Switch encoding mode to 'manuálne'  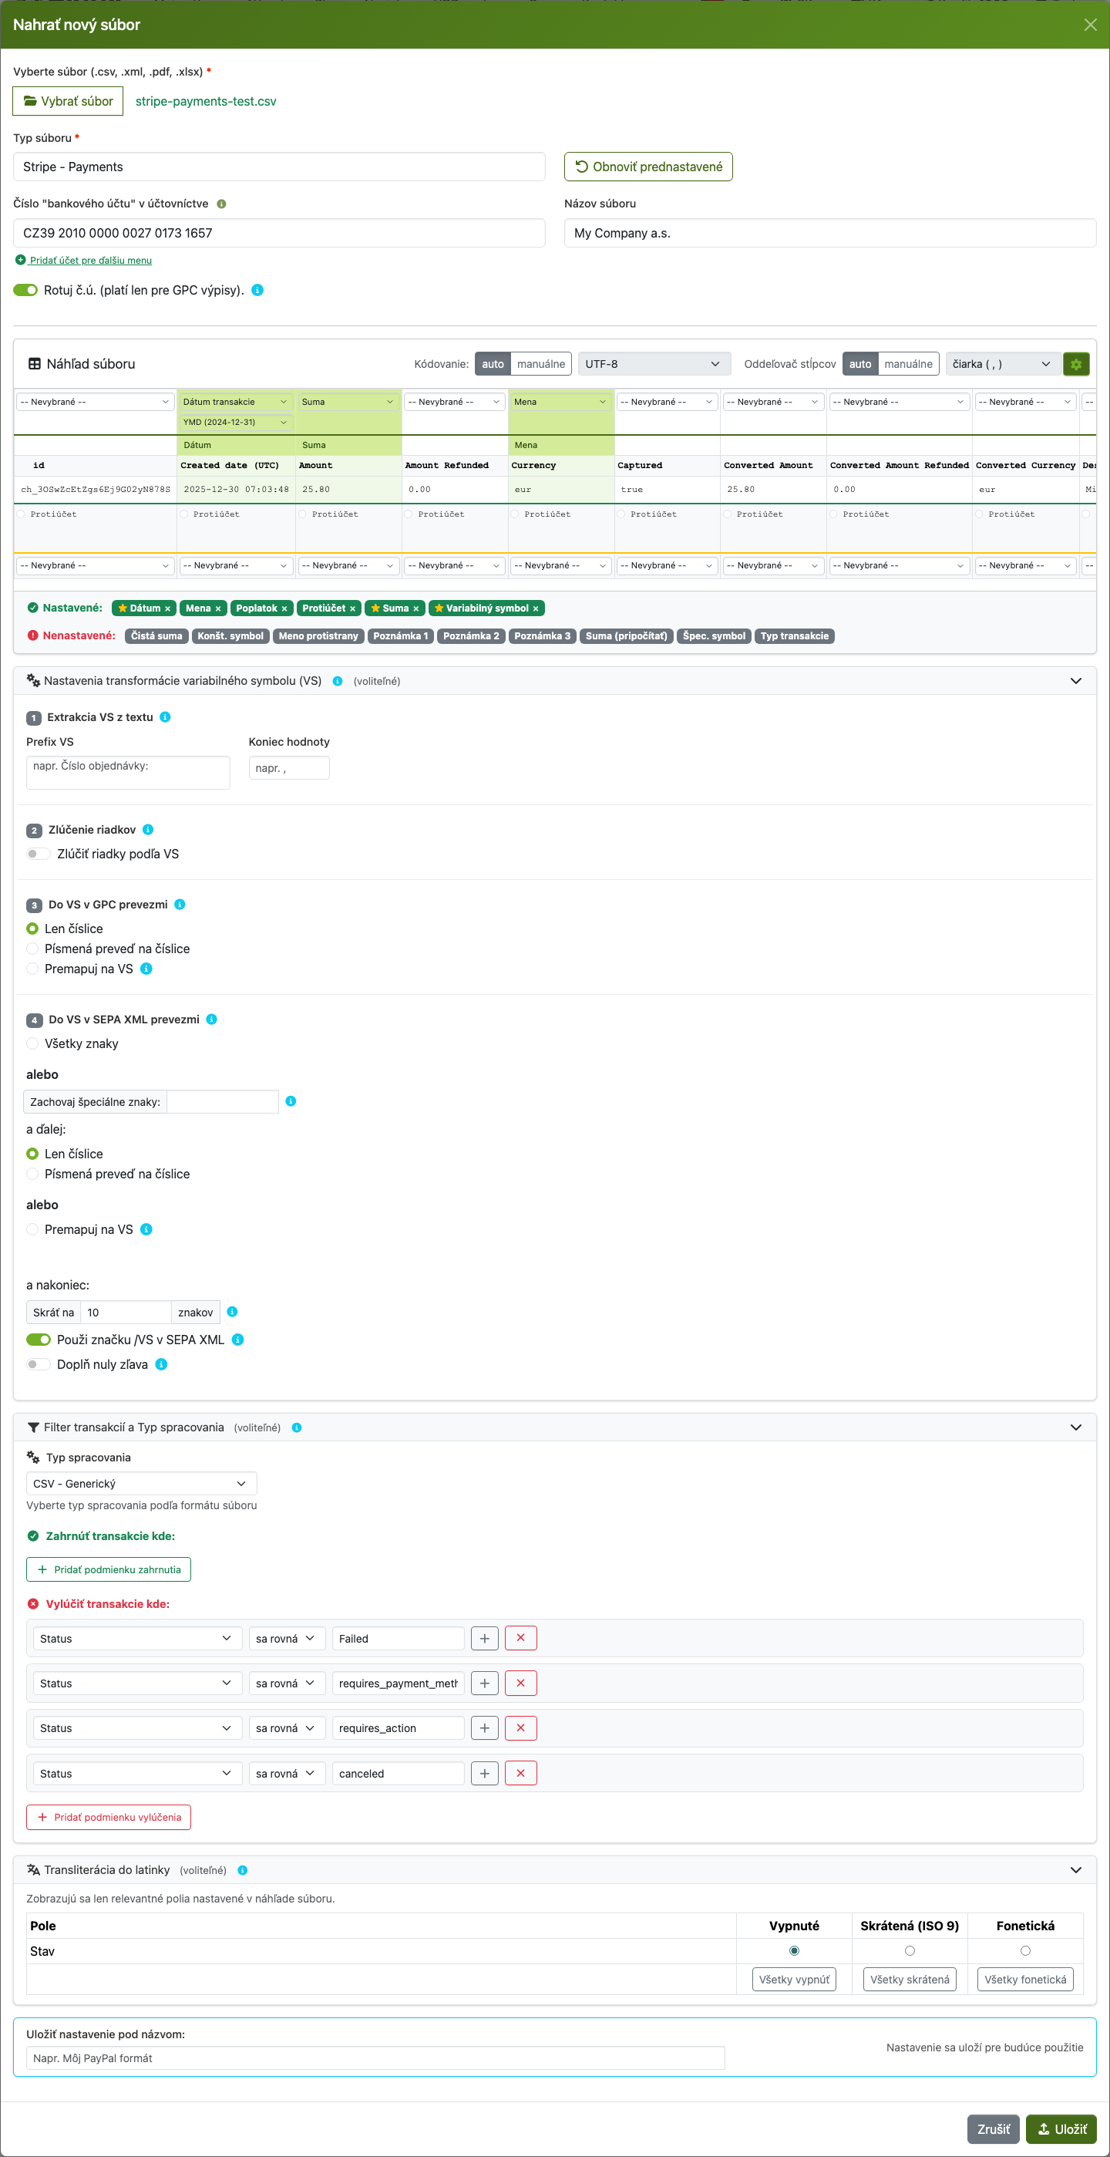(541, 364)
